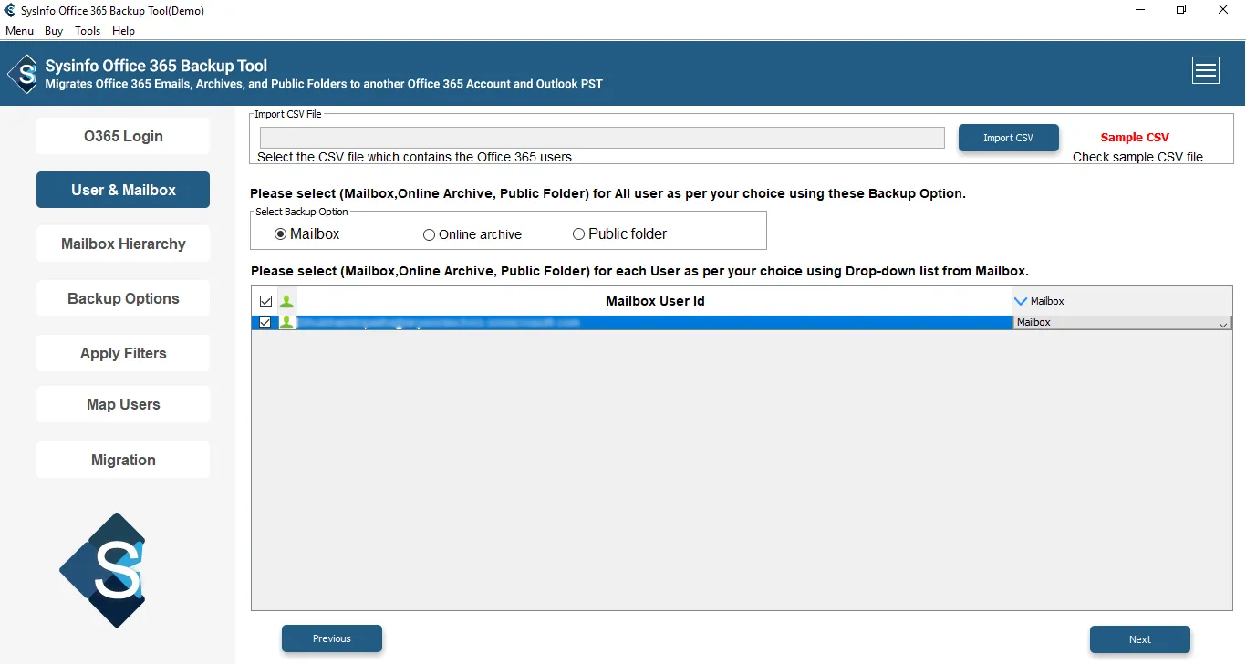Click the Mailbox User Id column header
1246x664 pixels.
[x=655, y=301]
